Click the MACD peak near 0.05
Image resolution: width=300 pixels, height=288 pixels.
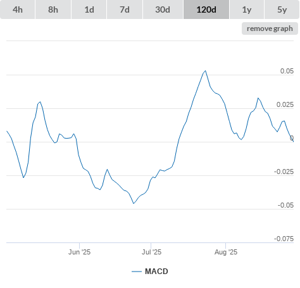(205, 71)
